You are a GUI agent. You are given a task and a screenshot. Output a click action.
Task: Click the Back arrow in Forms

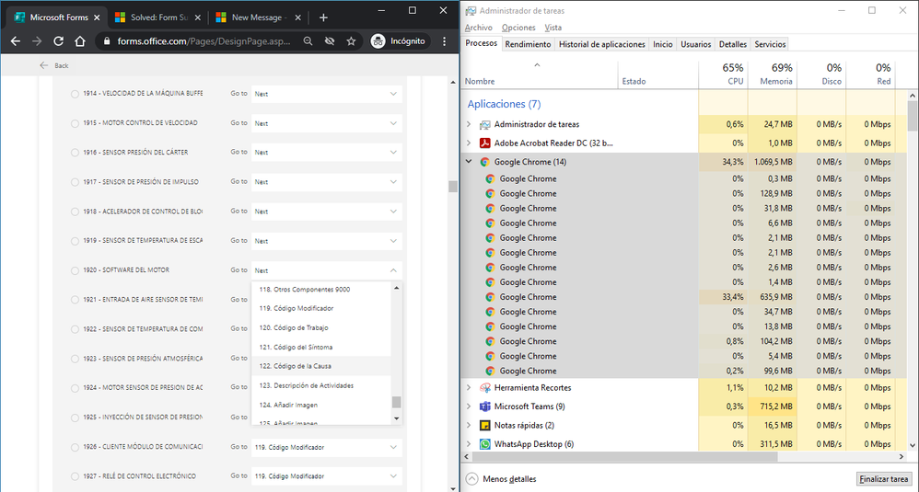coord(44,65)
